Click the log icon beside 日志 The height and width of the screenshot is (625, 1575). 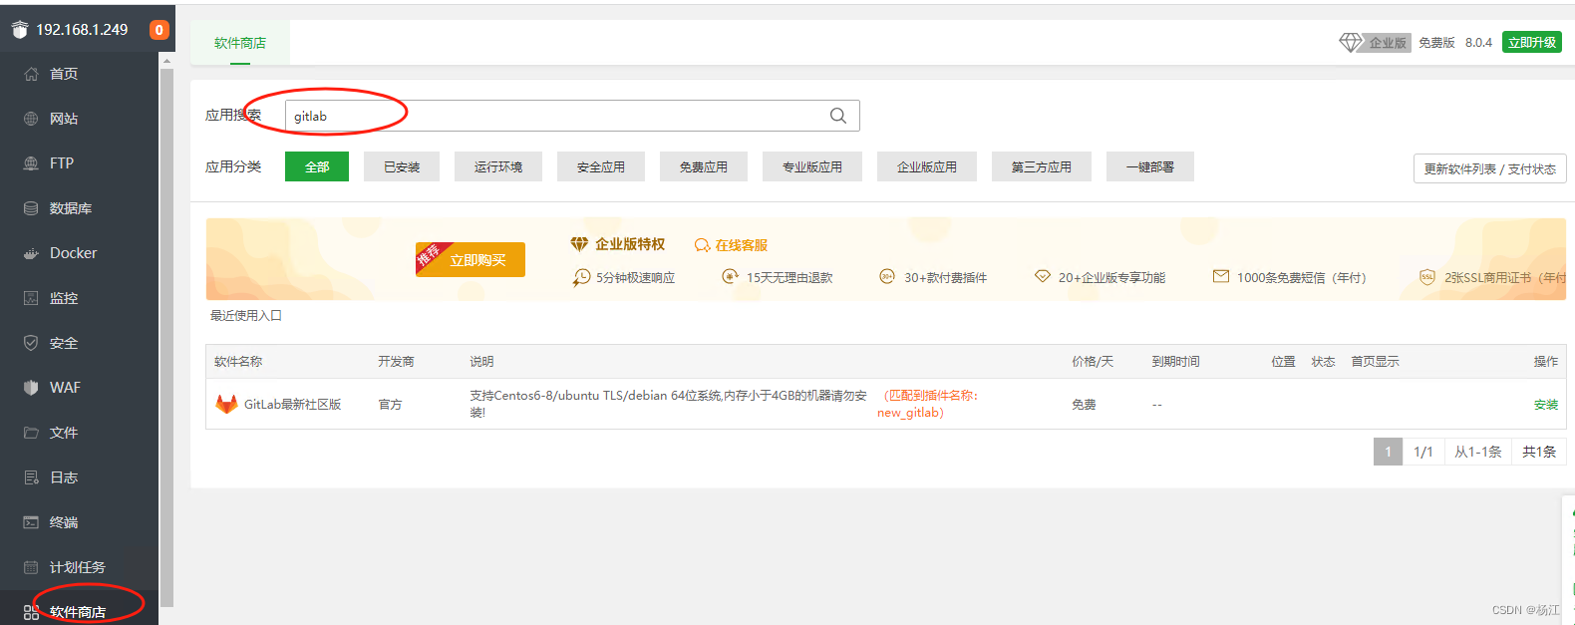pyautogui.click(x=31, y=477)
